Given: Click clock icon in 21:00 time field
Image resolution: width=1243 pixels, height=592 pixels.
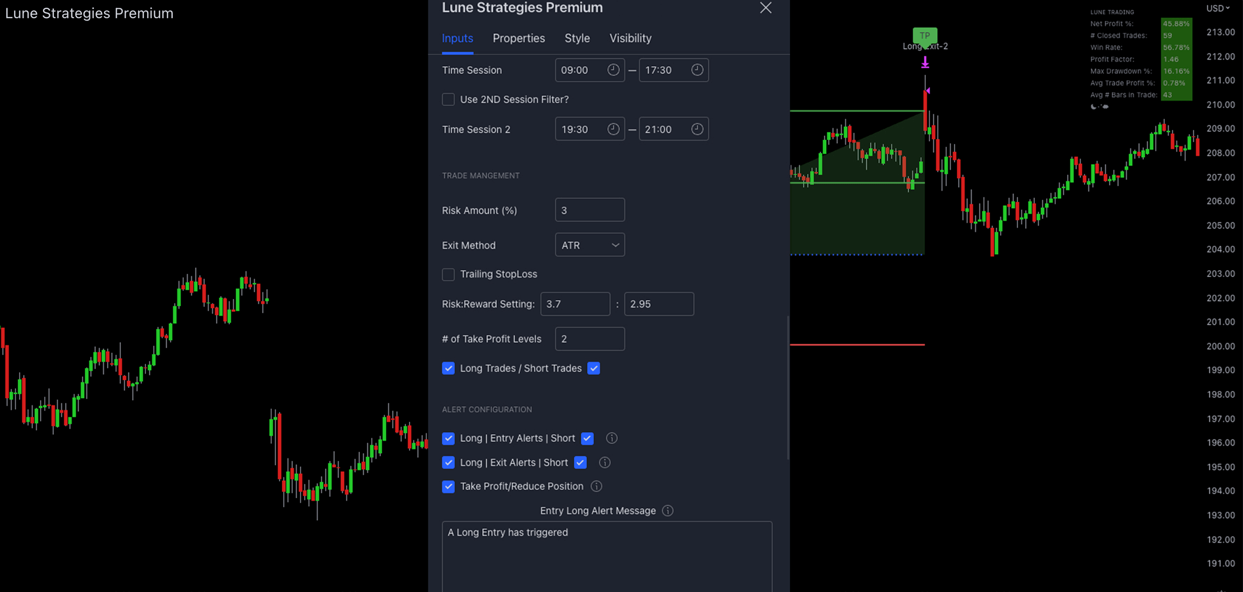Looking at the screenshot, I should tap(697, 129).
